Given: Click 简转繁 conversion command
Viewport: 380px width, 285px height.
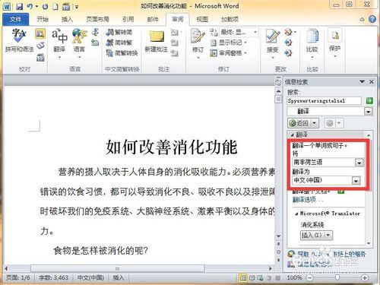Looking at the screenshot, I should pyautogui.click(x=119, y=43).
